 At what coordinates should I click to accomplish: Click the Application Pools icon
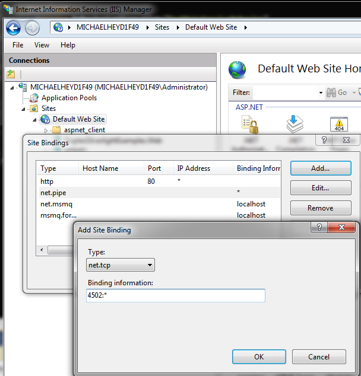(x=34, y=98)
